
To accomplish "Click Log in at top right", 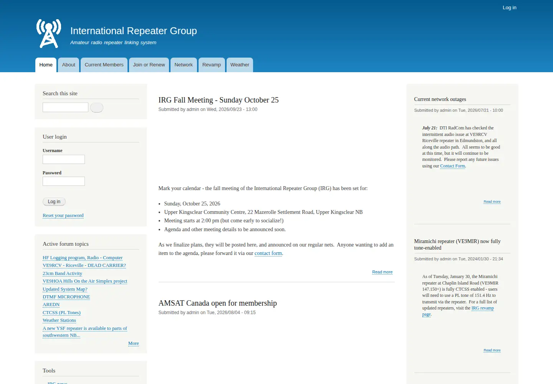I will click(x=509, y=7).
